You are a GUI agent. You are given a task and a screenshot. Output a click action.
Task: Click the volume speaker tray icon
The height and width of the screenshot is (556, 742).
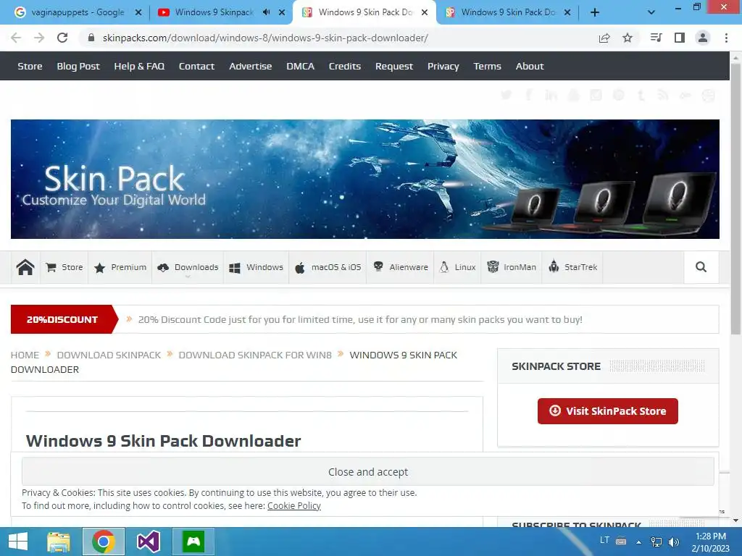(674, 542)
